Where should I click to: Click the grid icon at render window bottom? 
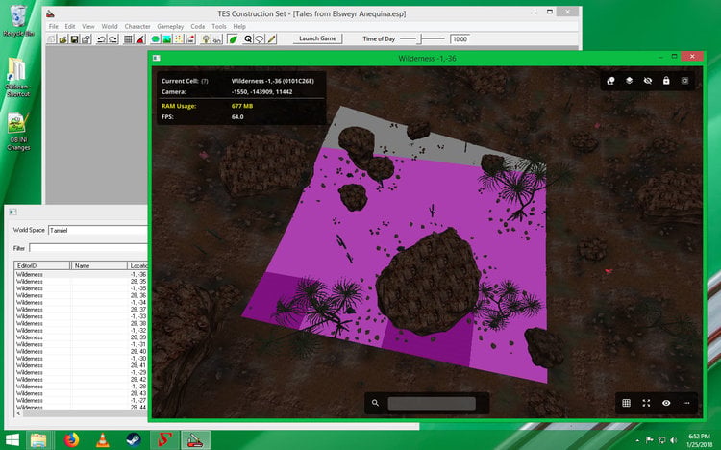point(626,403)
